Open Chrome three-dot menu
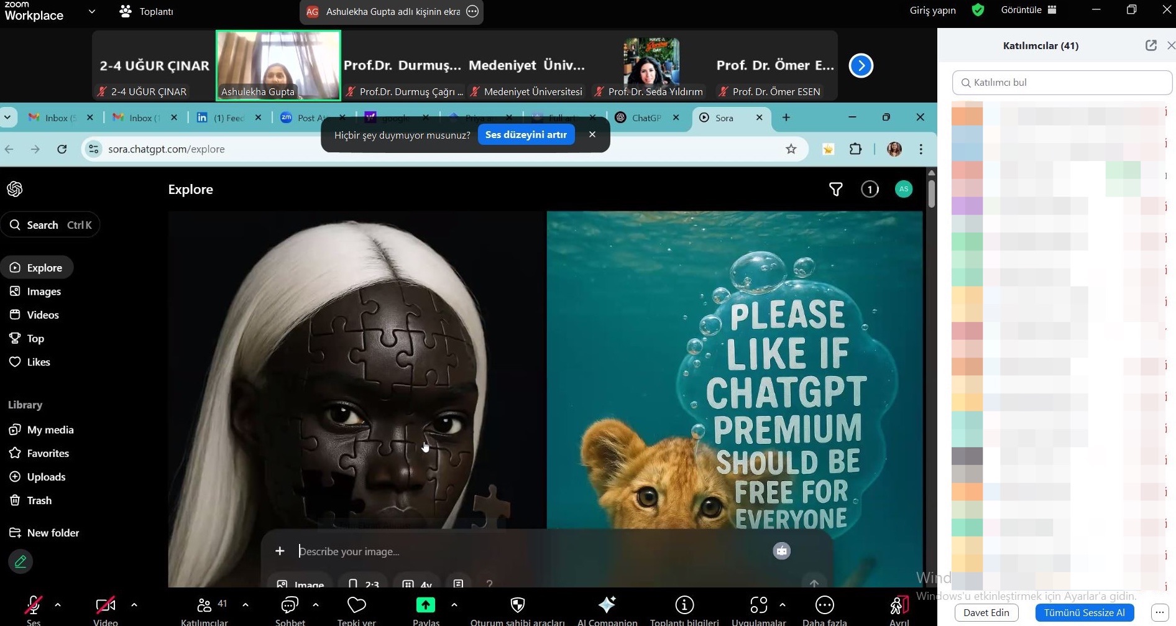 pos(921,149)
